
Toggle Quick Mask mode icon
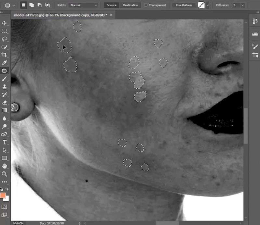coord(5,207)
